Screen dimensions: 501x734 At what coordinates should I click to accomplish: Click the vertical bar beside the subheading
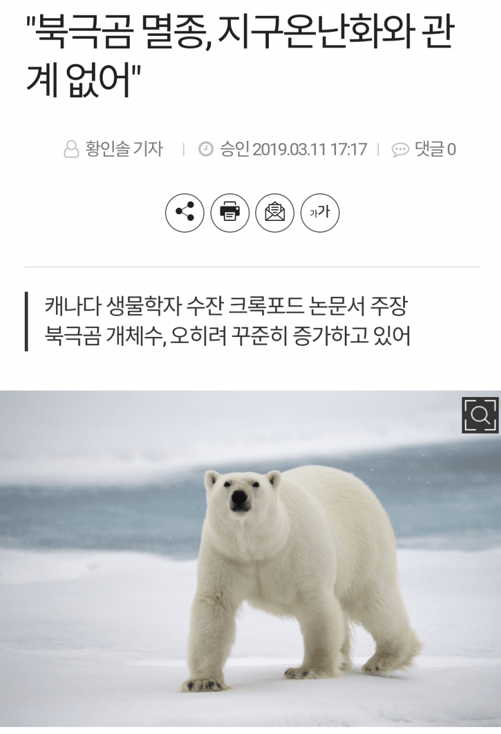pos(27,322)
